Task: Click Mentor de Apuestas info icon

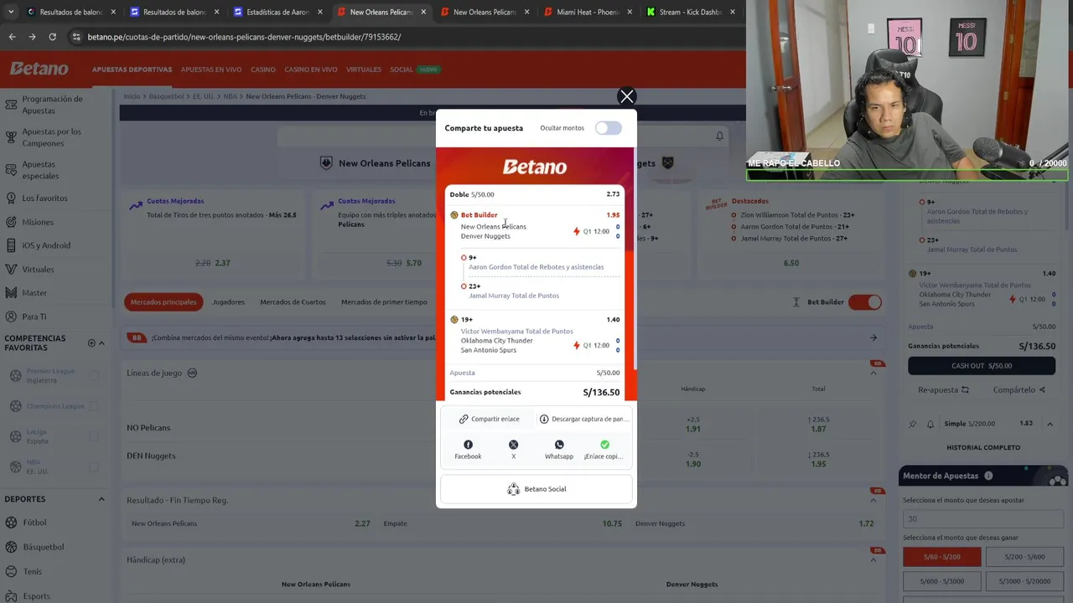Action: 988,476
